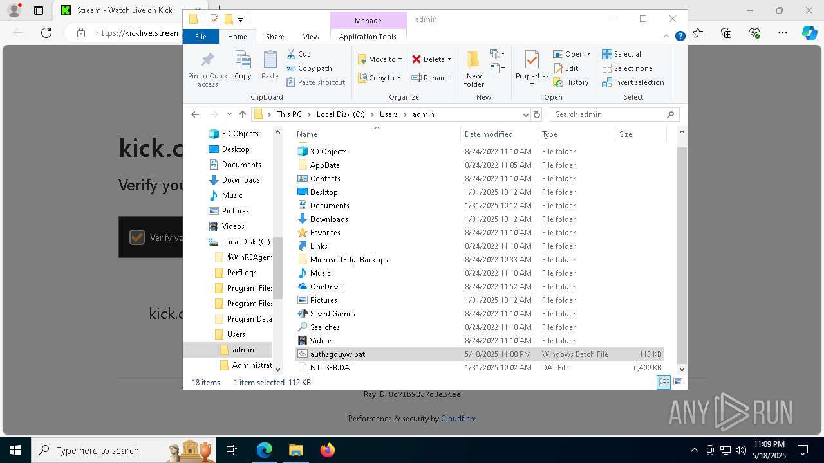Switch to the View ribbon tab
This screenshot has width=824, height=463.
[x=311, y=37]
